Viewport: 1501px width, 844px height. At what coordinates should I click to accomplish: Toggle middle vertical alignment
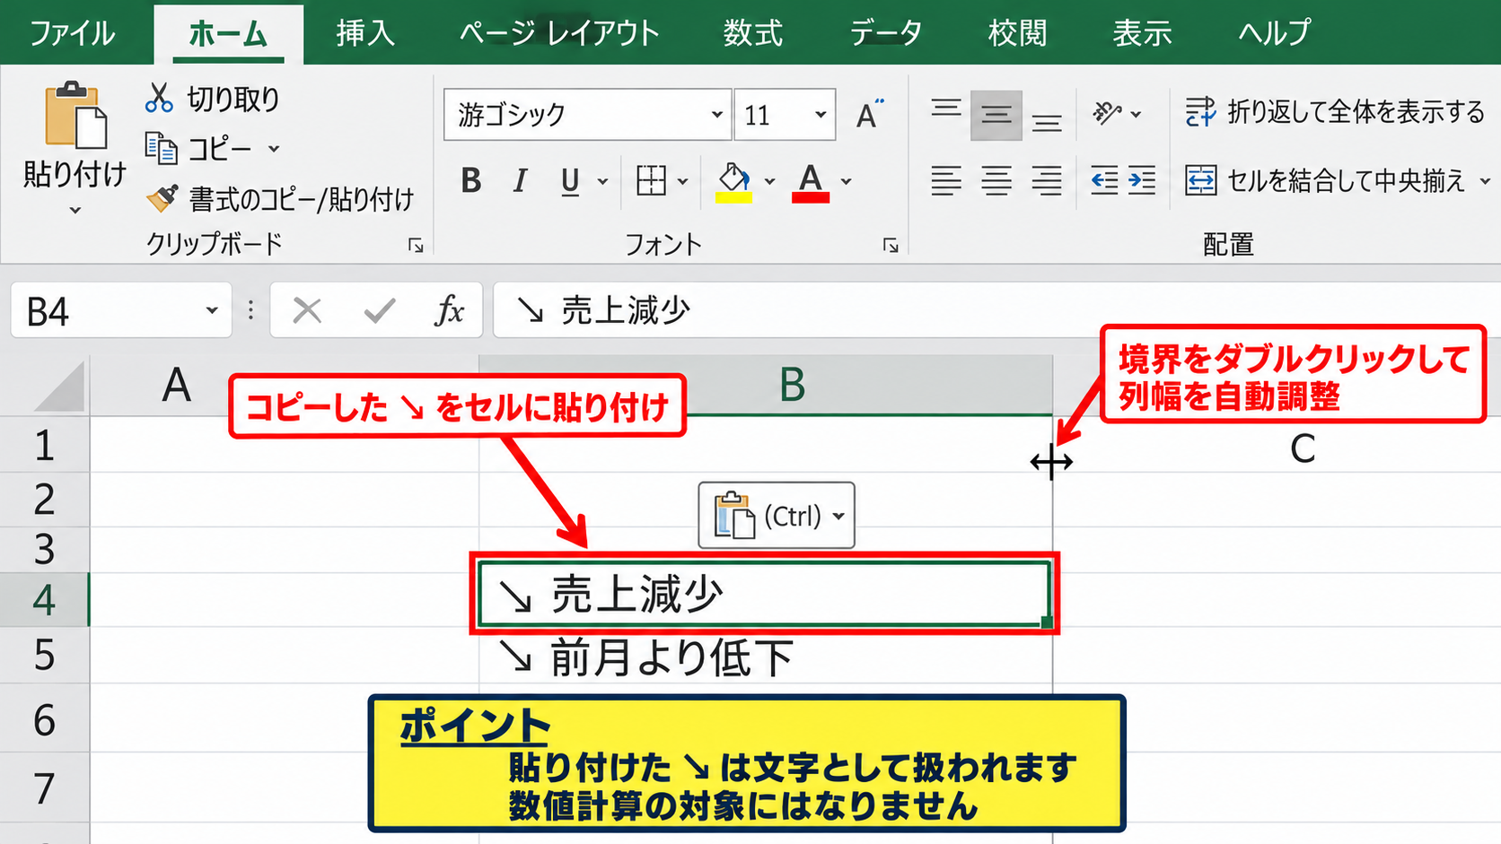click(996, 116)
